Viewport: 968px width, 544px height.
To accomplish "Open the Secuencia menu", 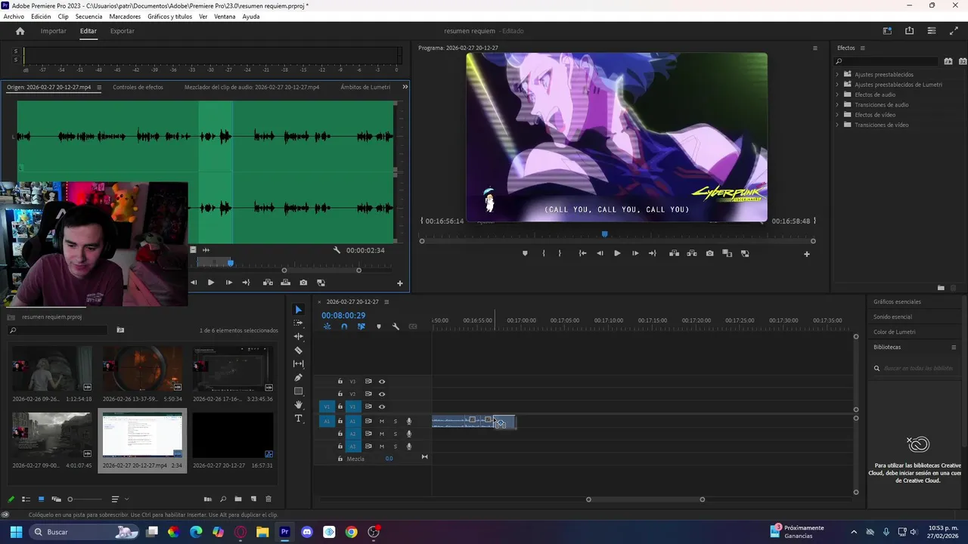I will [88, 17].
